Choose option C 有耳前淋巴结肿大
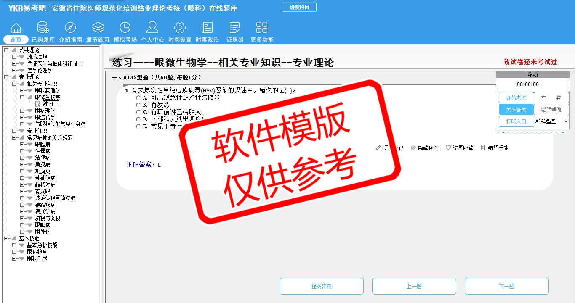The height and width of the screenshot is (303, 575). point(138,112)
